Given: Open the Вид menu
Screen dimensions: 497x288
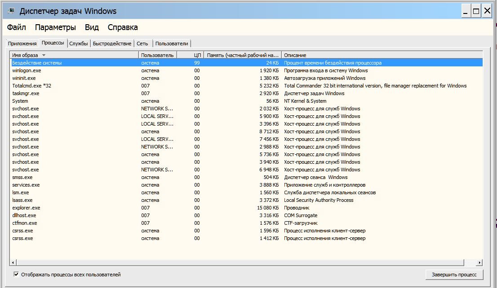Looking at the screenshot, I should (92, 27).
